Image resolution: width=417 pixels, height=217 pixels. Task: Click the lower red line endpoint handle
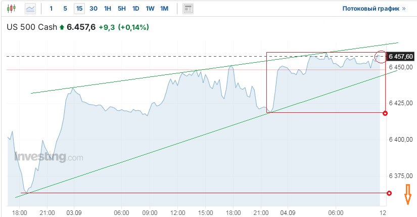[389, 193]
